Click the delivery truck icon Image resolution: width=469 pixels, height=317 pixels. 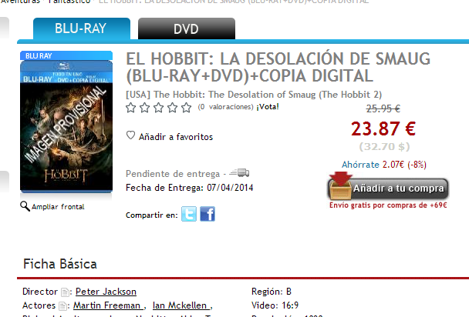[239, 172]
